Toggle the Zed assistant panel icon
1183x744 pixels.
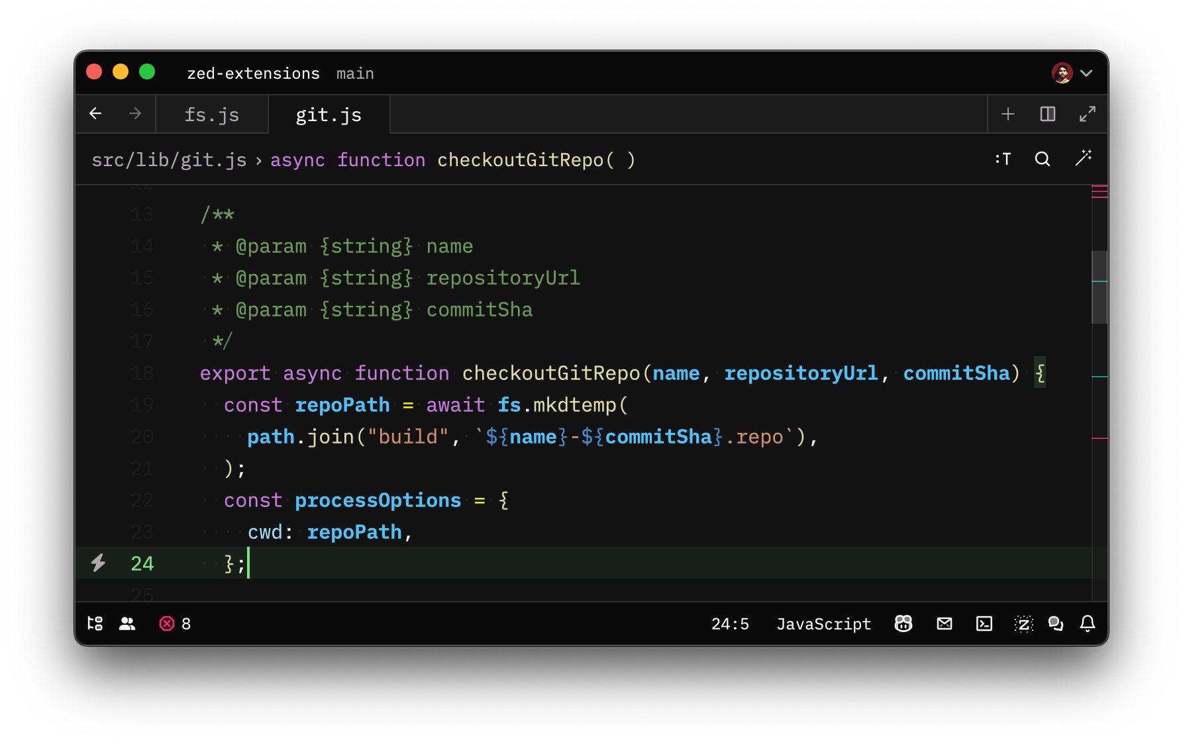(x=1024, y=624)
